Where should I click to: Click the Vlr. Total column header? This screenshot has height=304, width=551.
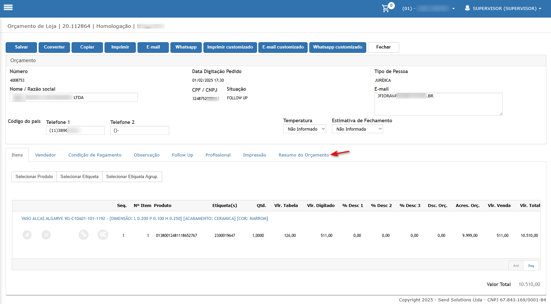coord(530,206)
